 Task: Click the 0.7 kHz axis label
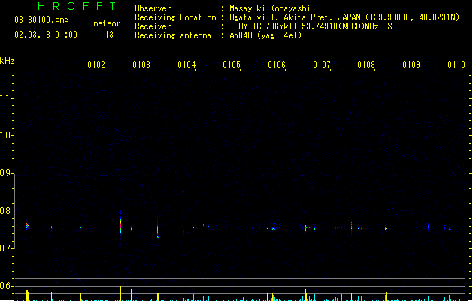pyautogui.click(x=6, y=248)
